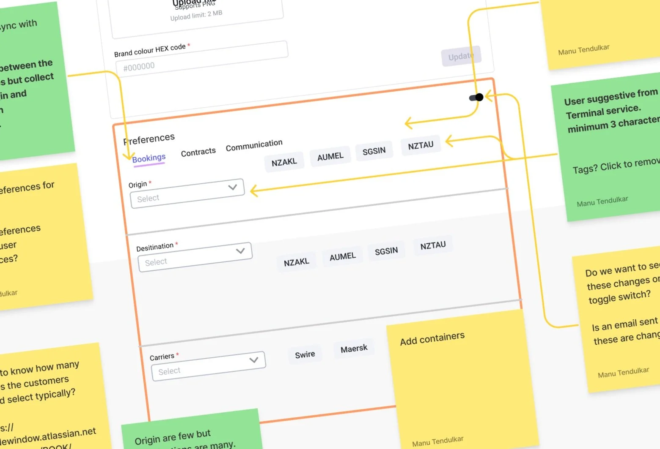Remove the NZTAU tag in Desitination row
Screen dimensions: 660x449
click(x=433, y=245)
